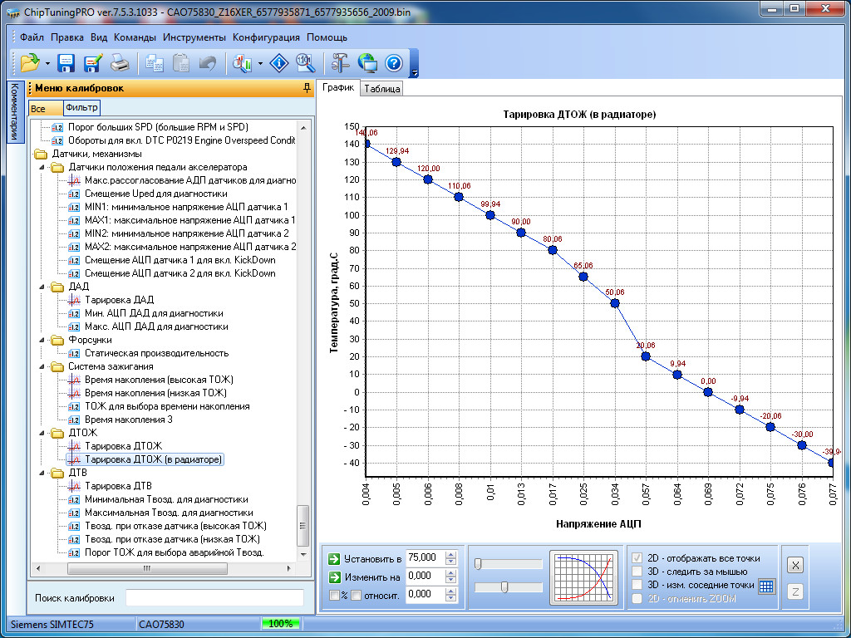Viewport: 851px width, 638px height.
Task: Open the 'Инструменты' menu
Action: pyautogui.click(x=194, y=37)
